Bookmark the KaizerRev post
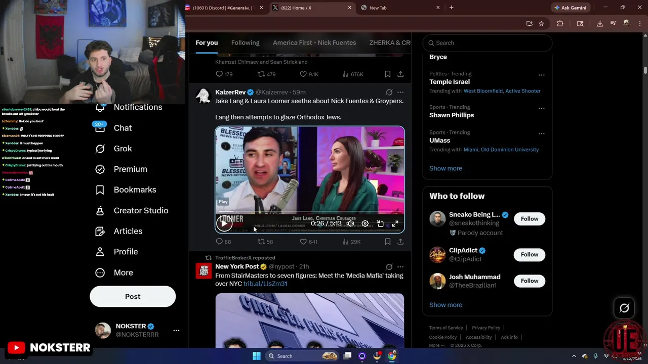 pyautogui.click(x=387, y=242)
